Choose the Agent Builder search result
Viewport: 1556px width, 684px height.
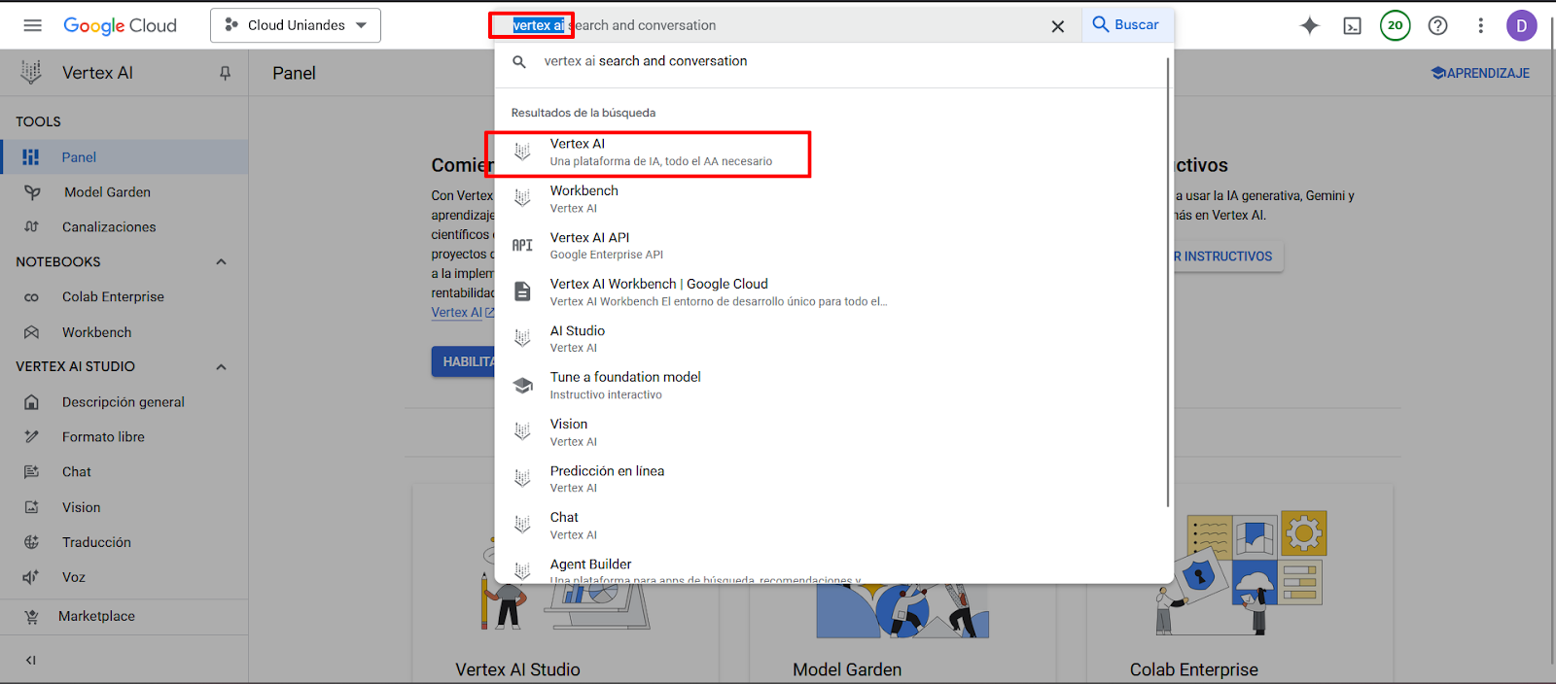coord(831,568)
